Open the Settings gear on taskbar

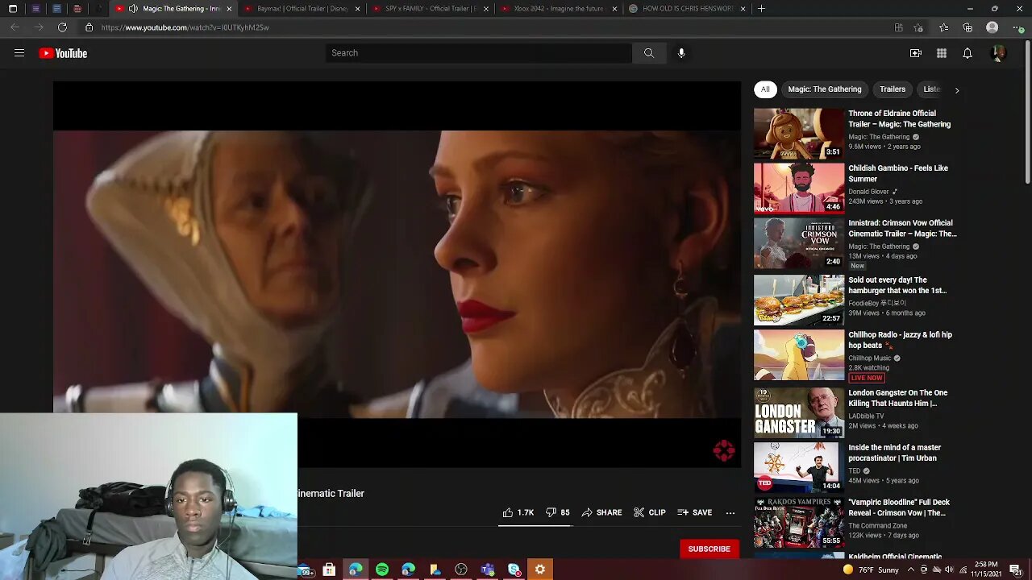(540, 570)
